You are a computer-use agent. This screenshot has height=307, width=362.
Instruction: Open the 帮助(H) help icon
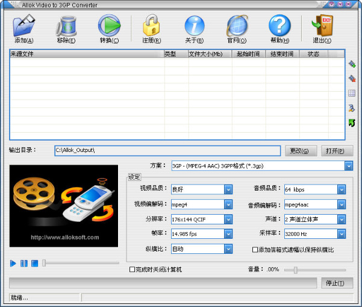279,25
